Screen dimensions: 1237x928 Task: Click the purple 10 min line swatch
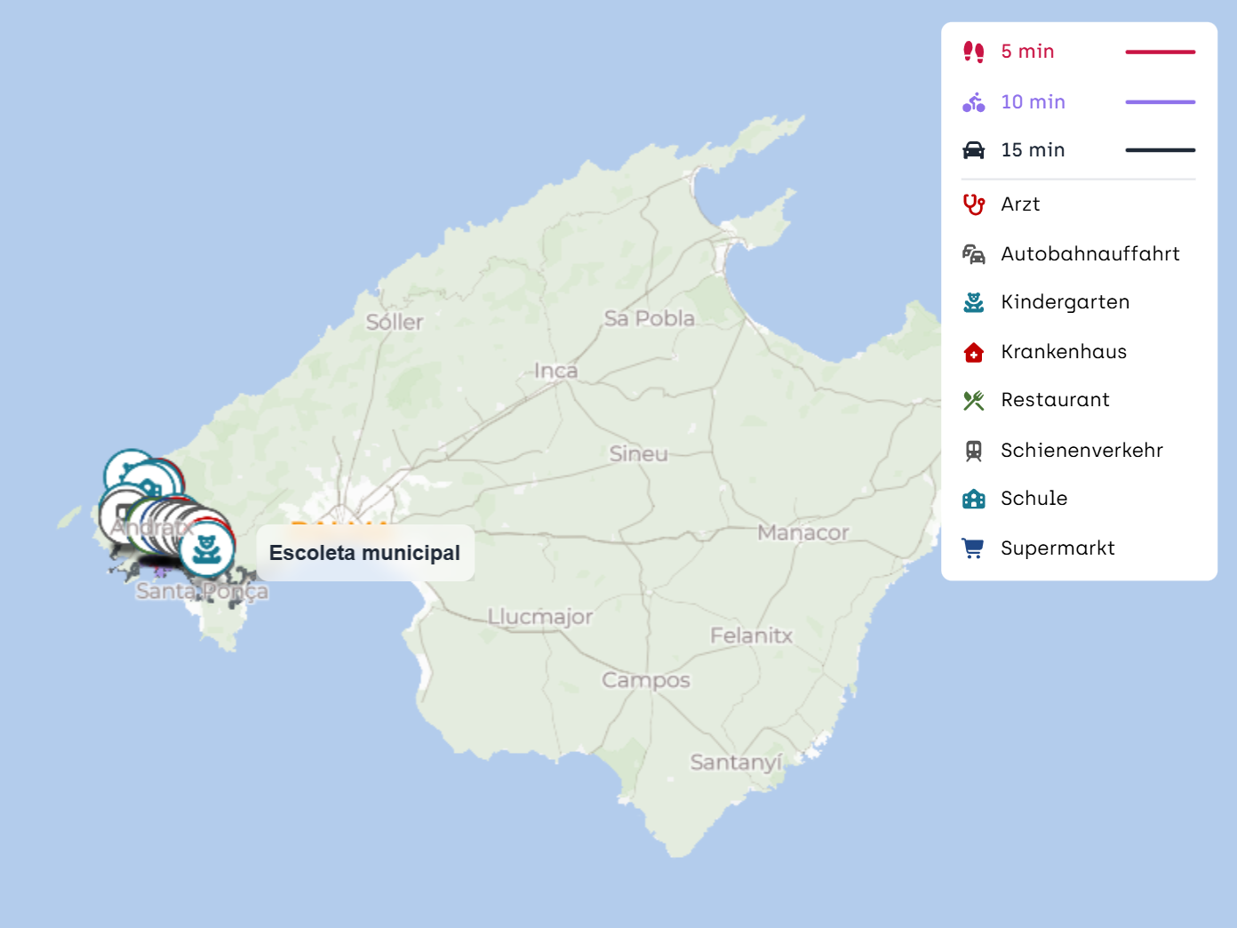click(x=1160, y=102)
